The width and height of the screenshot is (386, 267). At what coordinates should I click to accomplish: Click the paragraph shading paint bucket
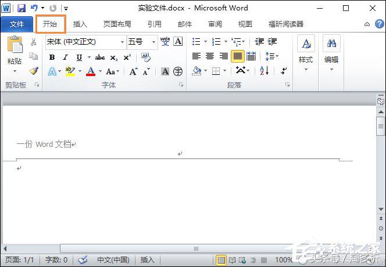coord(196,71)
